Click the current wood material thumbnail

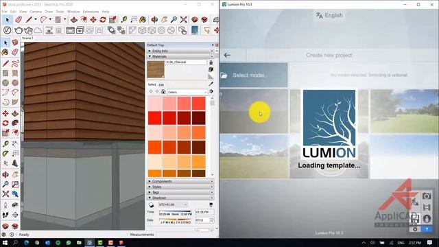[156, 70]
